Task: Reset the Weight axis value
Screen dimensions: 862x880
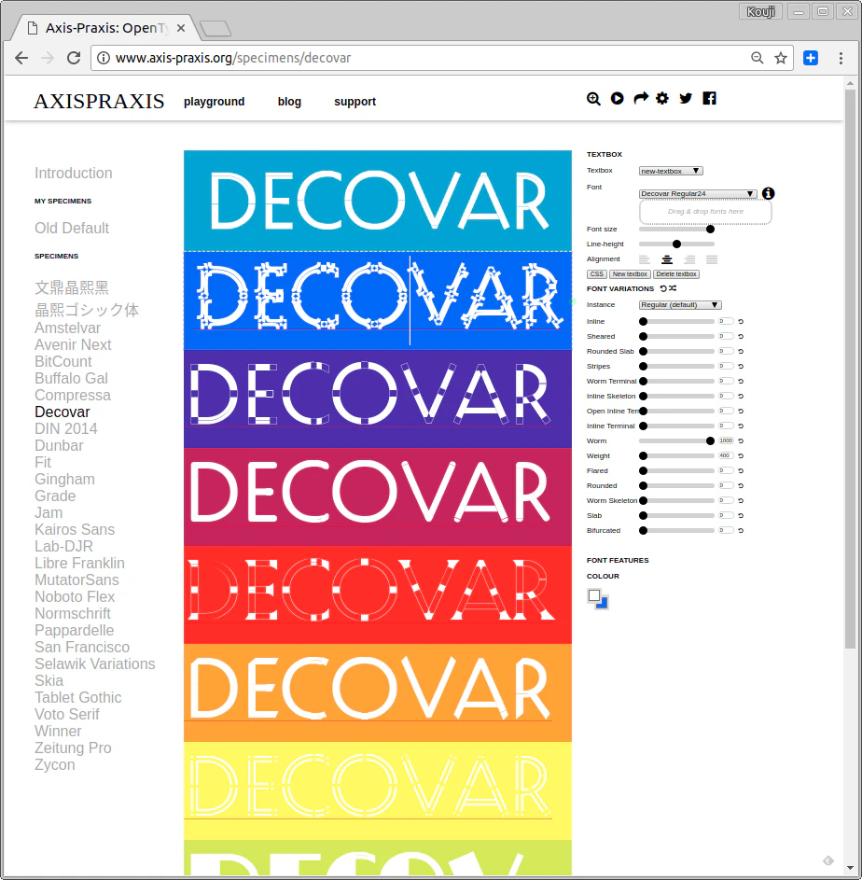Action: [x=741, y=455]
